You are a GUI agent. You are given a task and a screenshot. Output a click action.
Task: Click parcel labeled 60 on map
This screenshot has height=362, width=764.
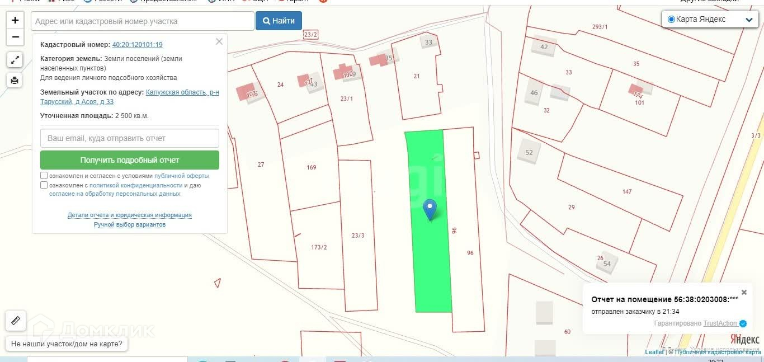(x=568, y=332)
